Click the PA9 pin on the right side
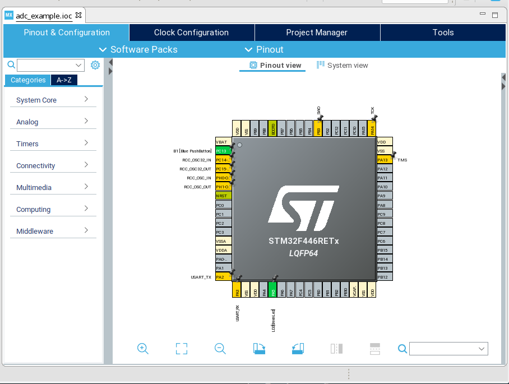Screen dimensions: 509x384 385,196
